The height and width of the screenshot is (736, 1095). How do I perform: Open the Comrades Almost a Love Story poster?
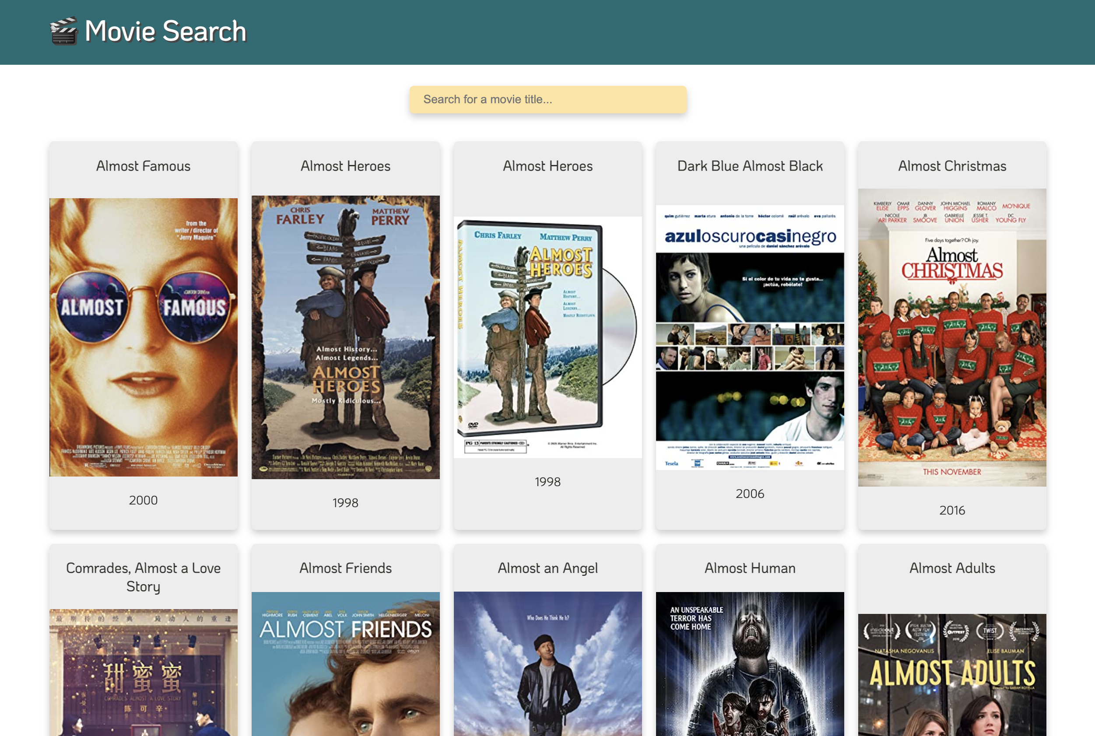144,673
